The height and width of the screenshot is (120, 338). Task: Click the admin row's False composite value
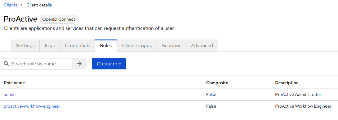click(x=211, y=94)
